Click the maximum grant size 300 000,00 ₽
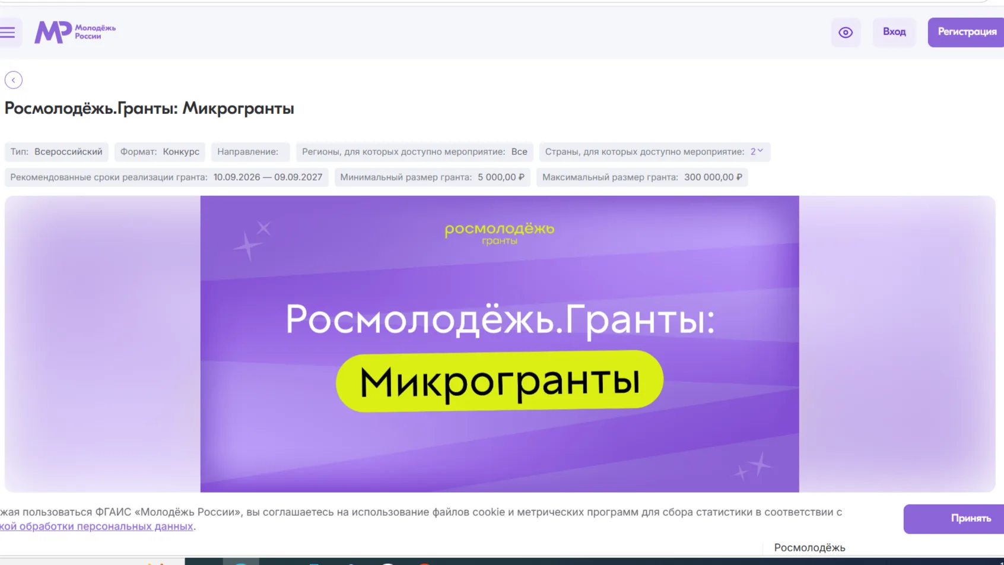Screen dimensions: 1004x565 [642, 177]
